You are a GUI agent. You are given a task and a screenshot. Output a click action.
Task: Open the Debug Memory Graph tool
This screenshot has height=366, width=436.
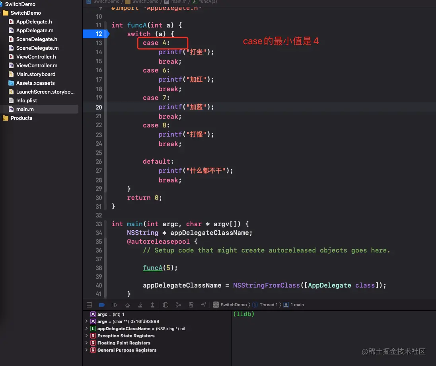pyautogui.click(x=178, y=305)
